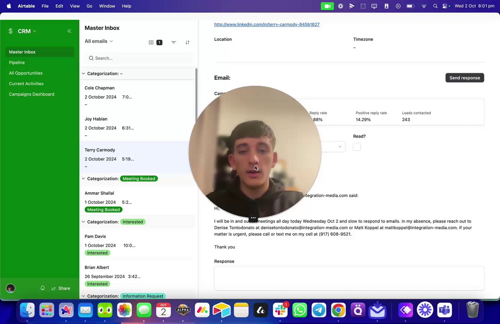Select Joy Habian email record
This screenshot has height=324, width=500.
pos(137,127)
